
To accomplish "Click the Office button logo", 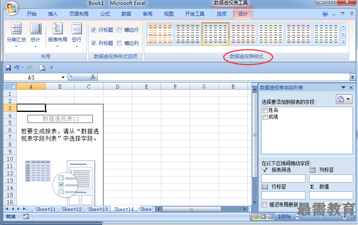I will point(12,8).
